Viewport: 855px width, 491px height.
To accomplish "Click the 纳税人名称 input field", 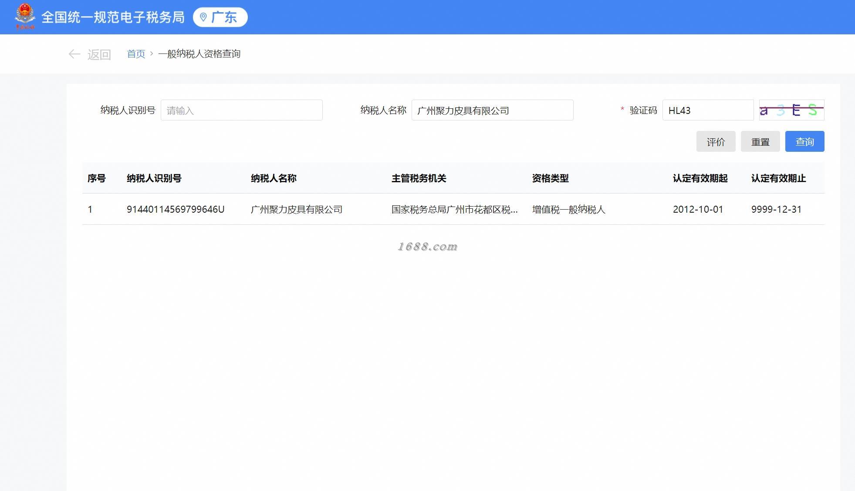I will tap(492, 110).
